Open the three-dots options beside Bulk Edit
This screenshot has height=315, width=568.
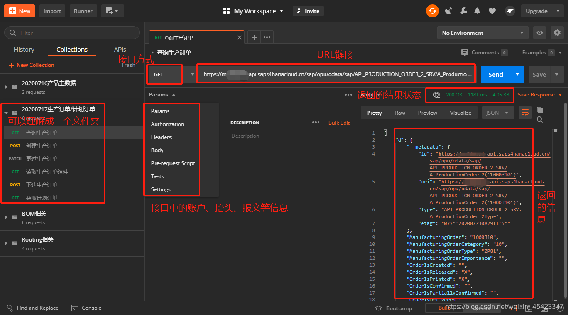(x=316, y=123)
